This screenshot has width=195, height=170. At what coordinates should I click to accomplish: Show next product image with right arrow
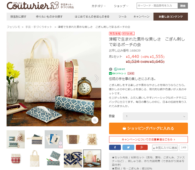coord(96,78)
